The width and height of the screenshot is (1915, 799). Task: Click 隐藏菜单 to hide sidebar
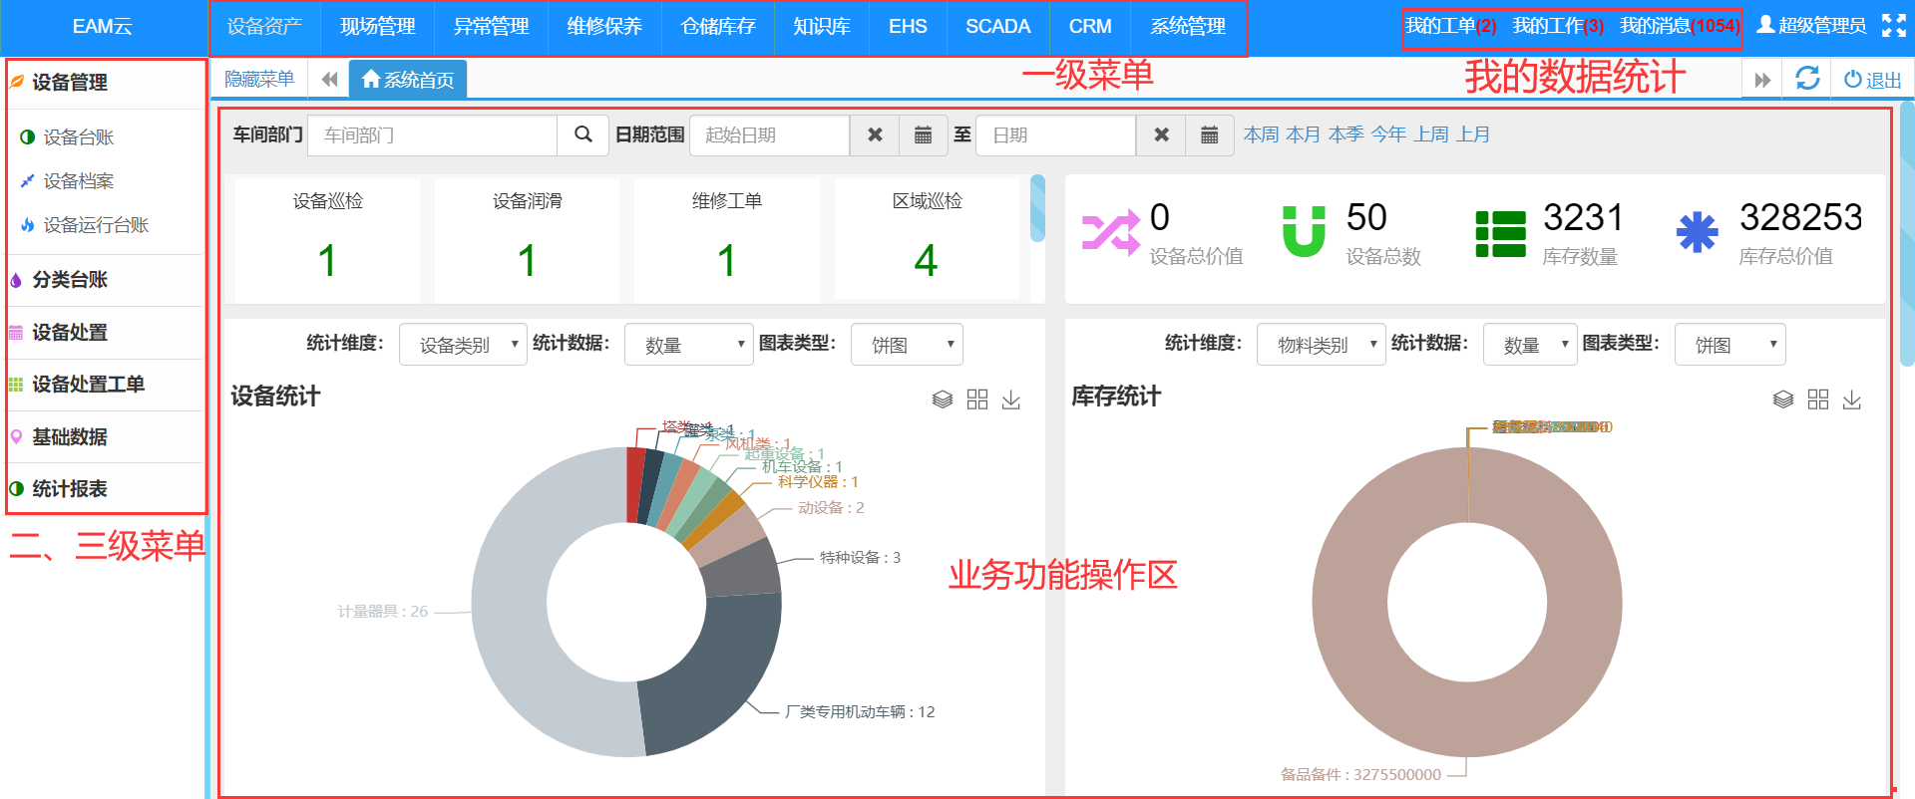(259, 79)
